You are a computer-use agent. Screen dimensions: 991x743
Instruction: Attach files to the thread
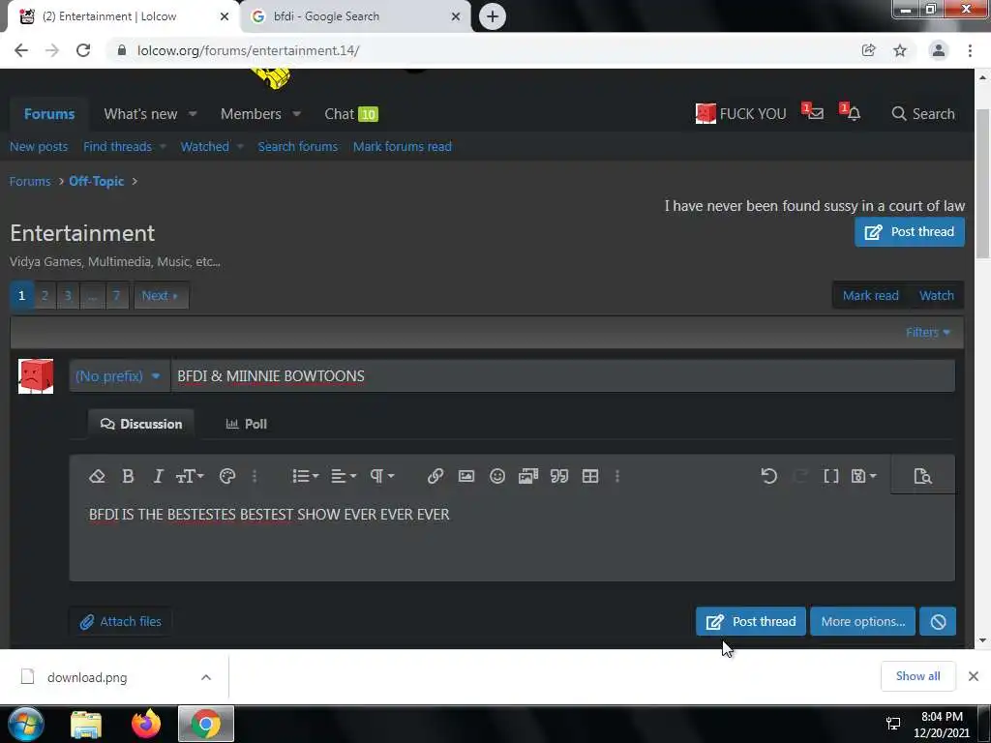point(120,622)
